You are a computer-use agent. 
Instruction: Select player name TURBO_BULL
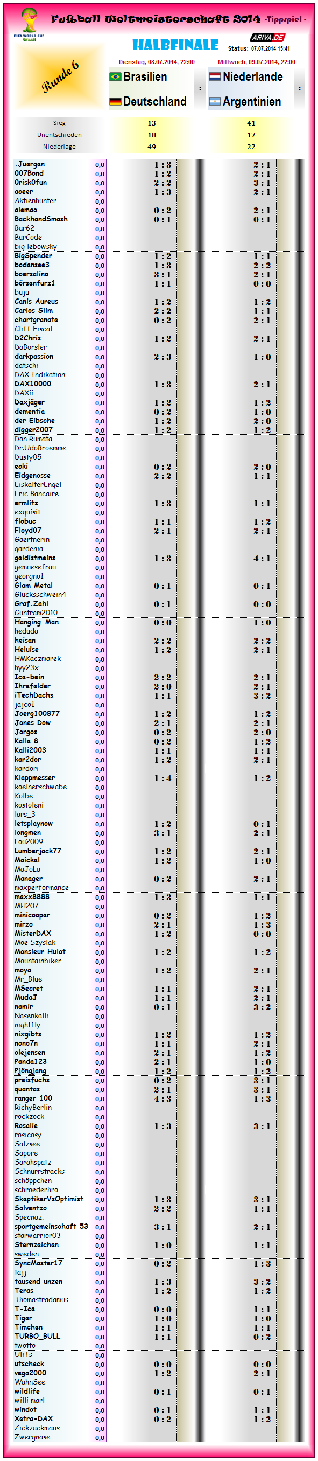point(38,1336)
